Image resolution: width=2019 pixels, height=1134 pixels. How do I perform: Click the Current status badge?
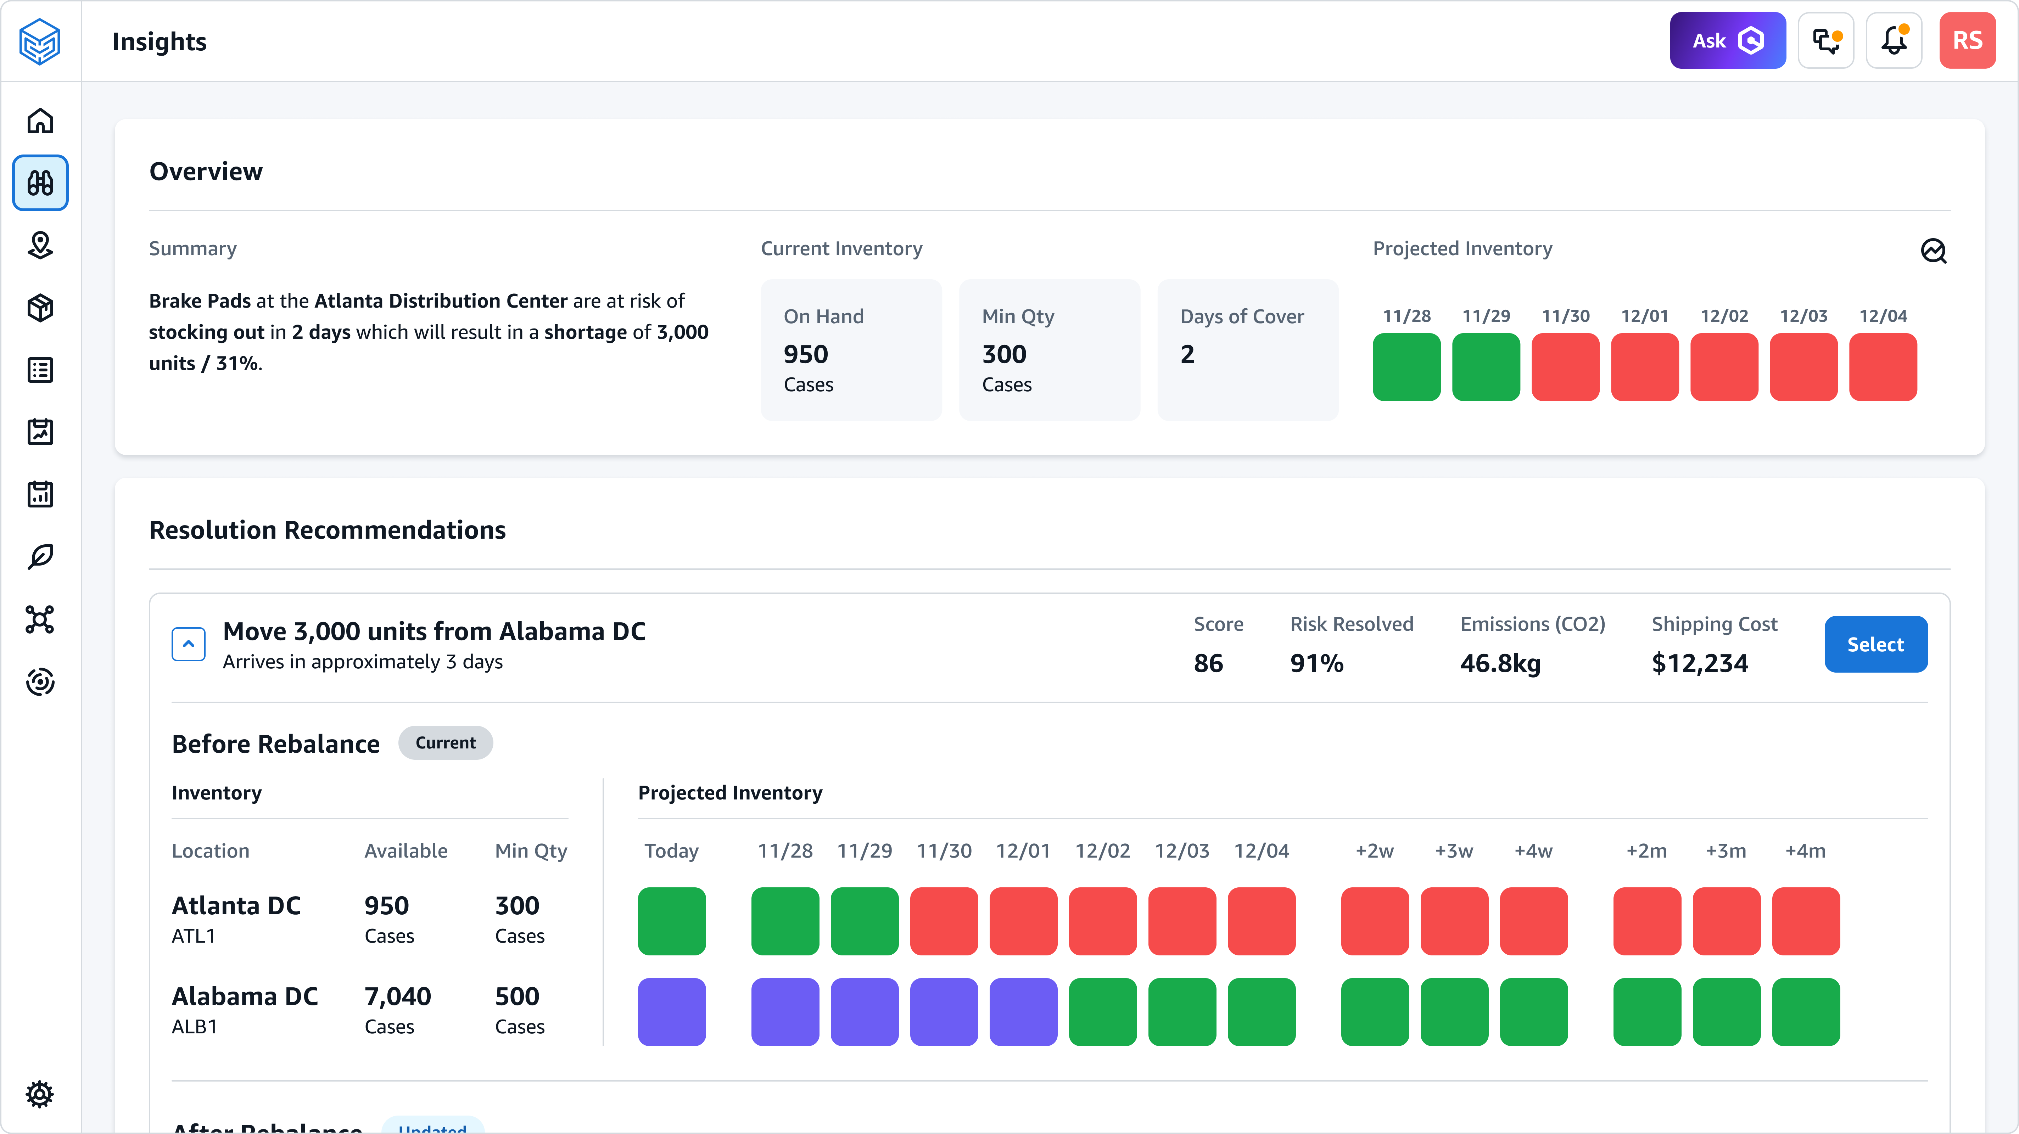pyautogui.click(x=445, y=743)
